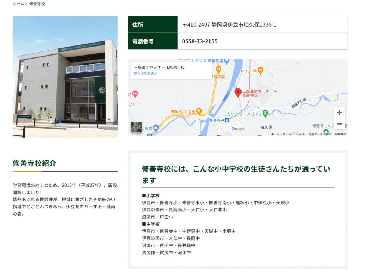
Task: Click row 賀茂郡…賀茂中・河津中
Action: 166,252
